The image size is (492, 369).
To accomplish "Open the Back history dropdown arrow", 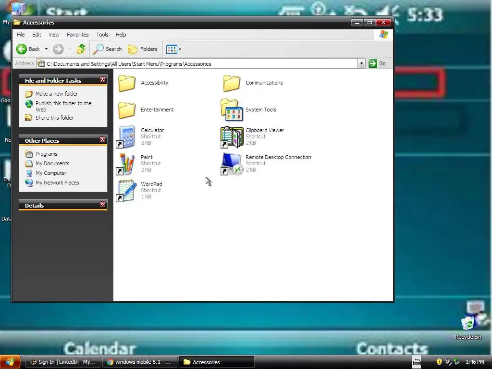I will click(x=46, y=49).
